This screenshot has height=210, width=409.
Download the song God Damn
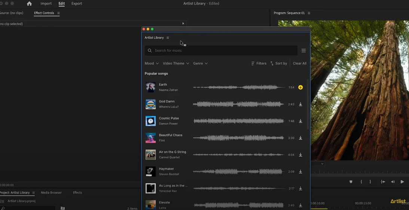click(300, 104)
